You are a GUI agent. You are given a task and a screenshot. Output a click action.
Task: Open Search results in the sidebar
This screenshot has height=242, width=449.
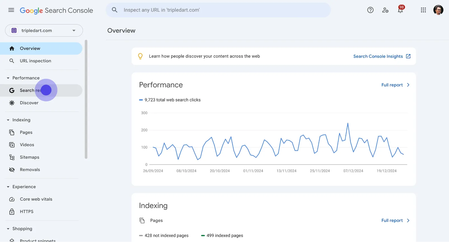(x=41, y=90)
